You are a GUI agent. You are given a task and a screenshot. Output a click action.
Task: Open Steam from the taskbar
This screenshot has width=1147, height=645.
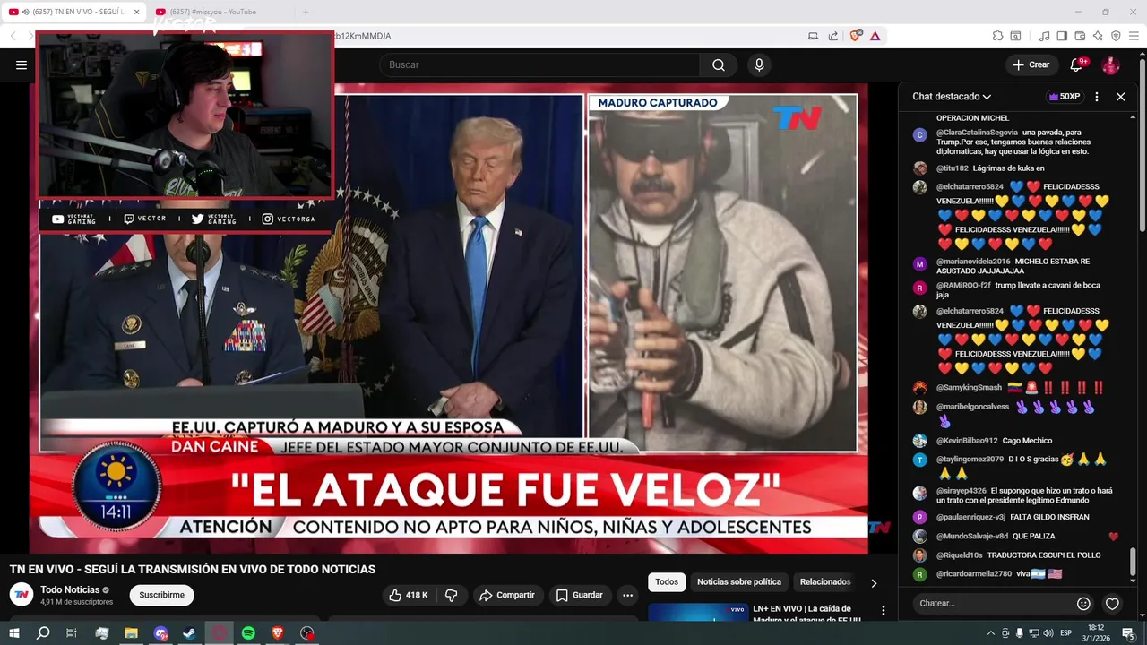(x=189, y=633)
